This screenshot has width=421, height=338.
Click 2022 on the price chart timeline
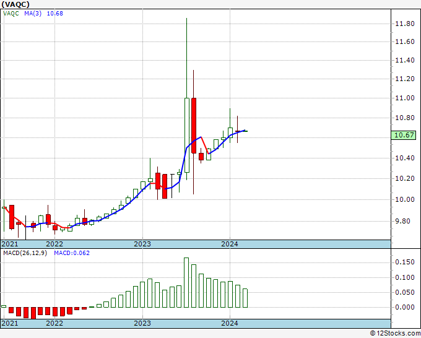tap(54, 244)
